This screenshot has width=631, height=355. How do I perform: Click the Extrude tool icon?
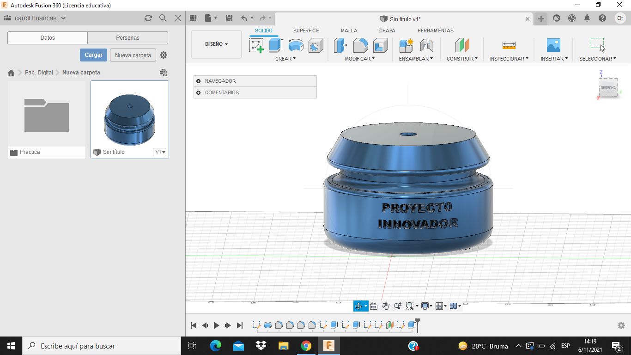[x=276, y=45]
